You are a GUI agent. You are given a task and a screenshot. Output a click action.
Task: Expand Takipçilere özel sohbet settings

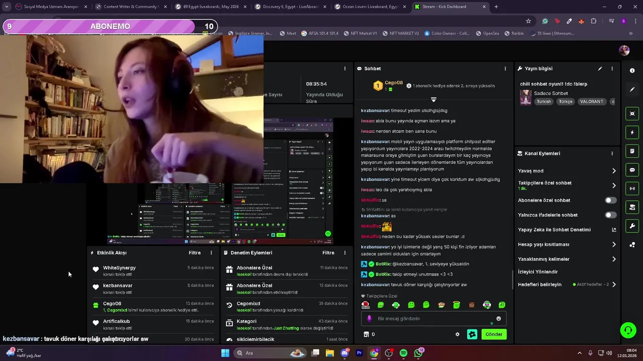pos(613,186)
